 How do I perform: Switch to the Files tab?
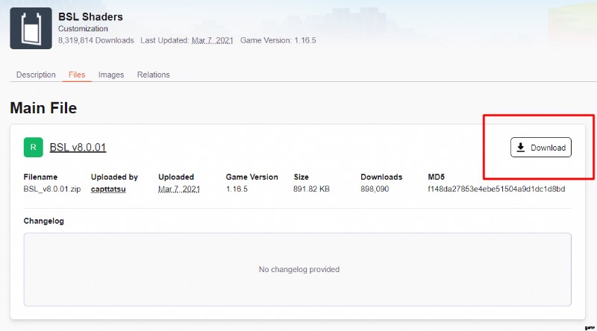[x=77, y=75]
